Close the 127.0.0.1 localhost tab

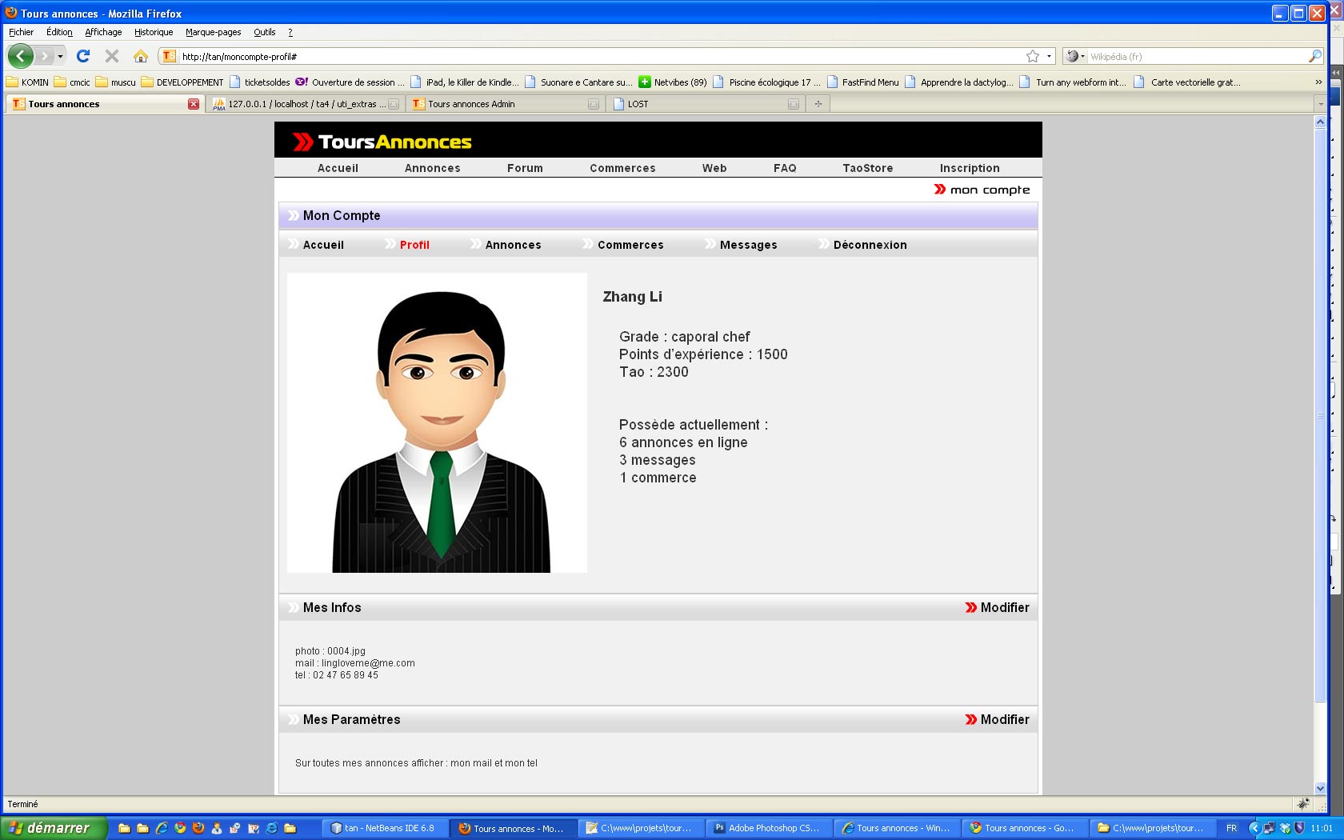[394, 104]
